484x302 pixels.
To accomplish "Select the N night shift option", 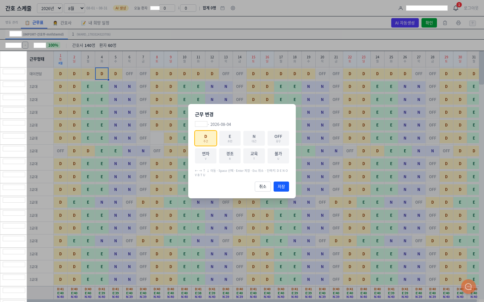I will click(254, 138).
